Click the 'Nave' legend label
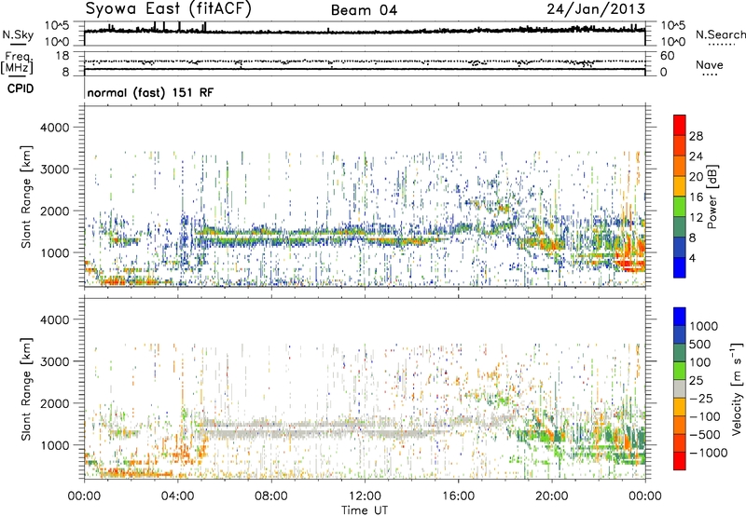The height and width of the screenshot is (516, 746). click(709, 64)
